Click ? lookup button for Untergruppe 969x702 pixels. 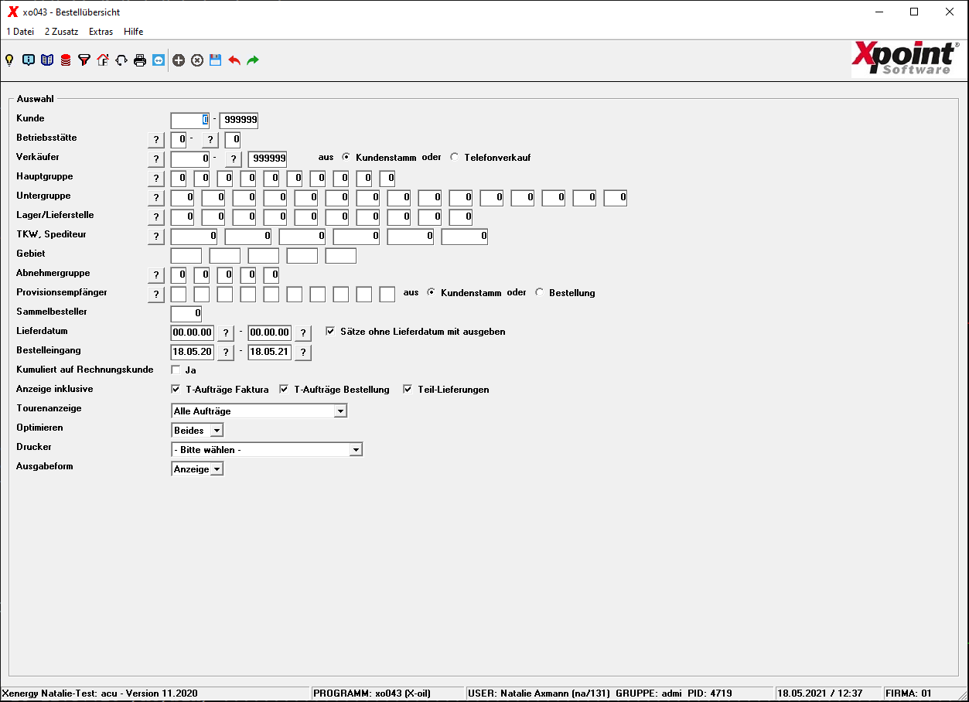(156, 198)
